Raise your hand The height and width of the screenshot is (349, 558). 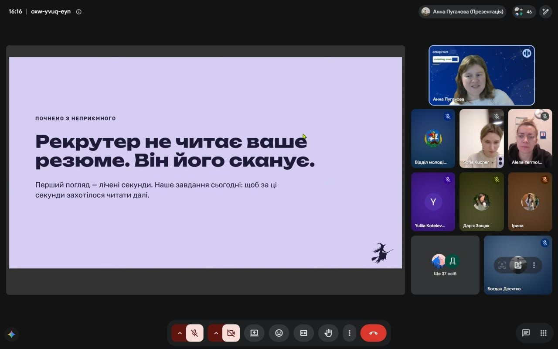click(x=328, y=333)
